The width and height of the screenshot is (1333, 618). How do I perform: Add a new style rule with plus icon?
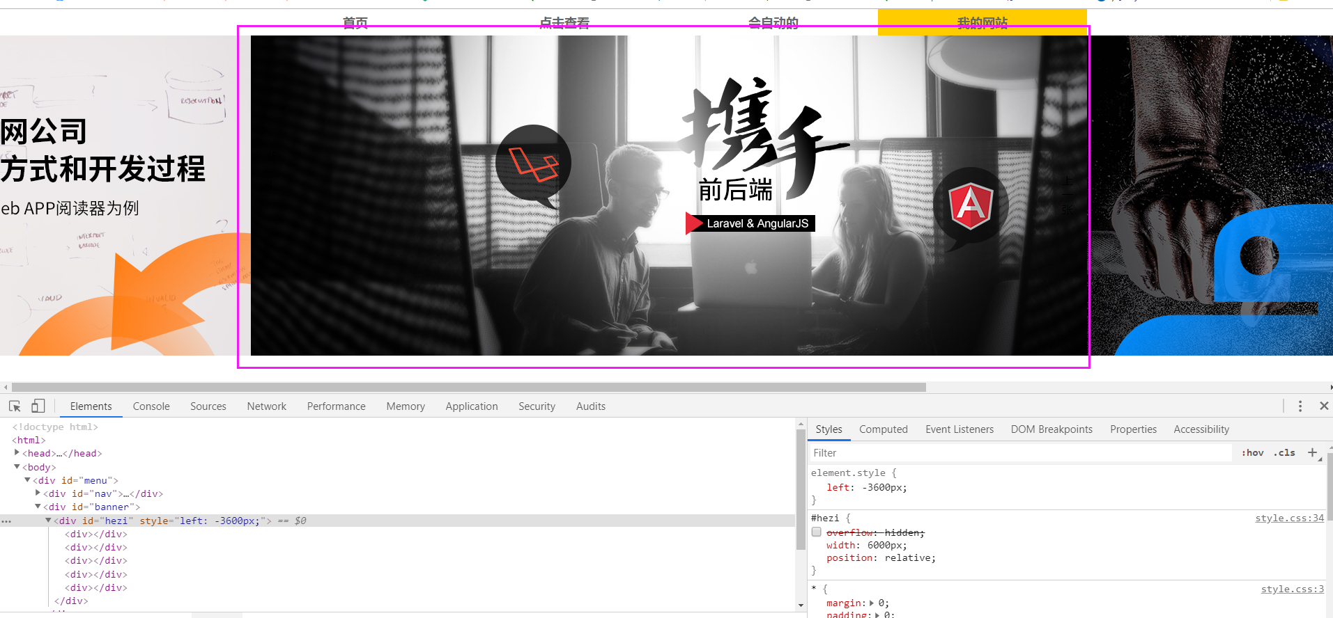click(1313, 452)
